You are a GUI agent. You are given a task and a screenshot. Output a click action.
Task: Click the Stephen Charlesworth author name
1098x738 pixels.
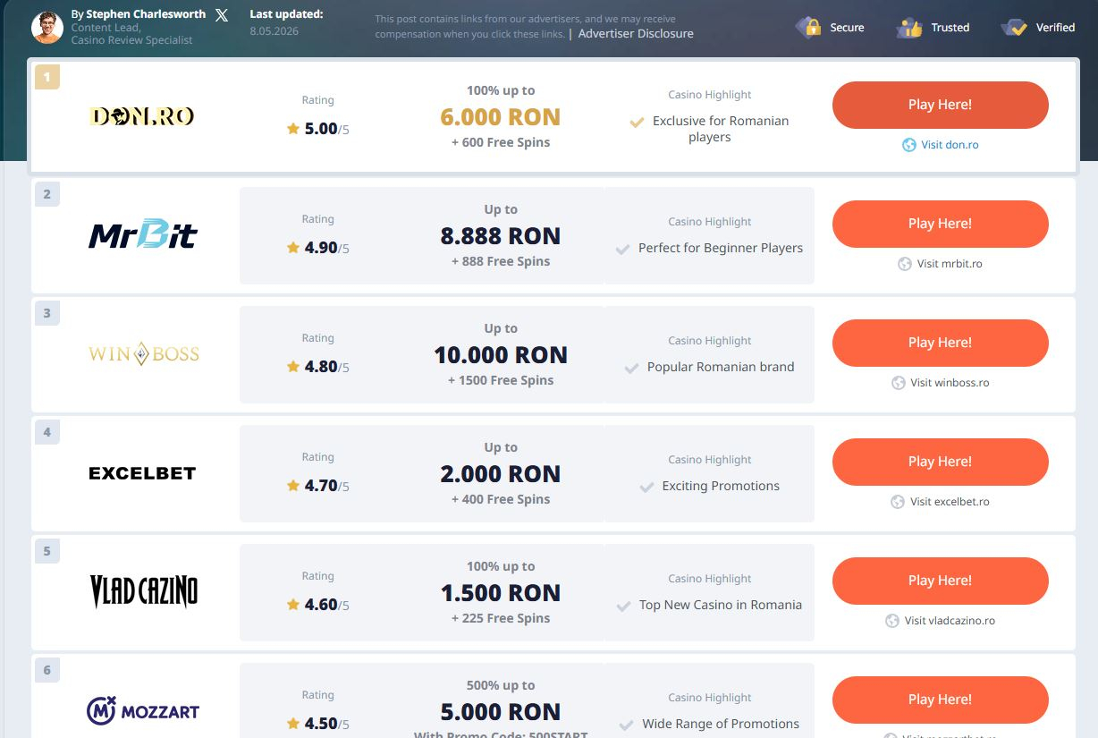pos(146,14)
